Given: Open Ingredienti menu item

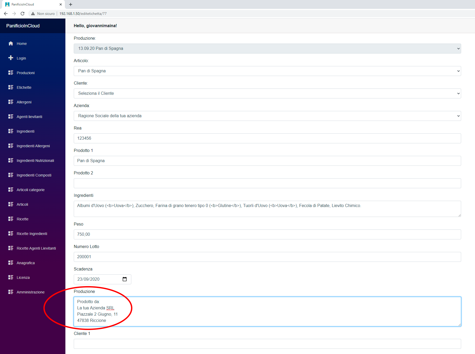Looking at the screenshot, I should click(25, 131).
